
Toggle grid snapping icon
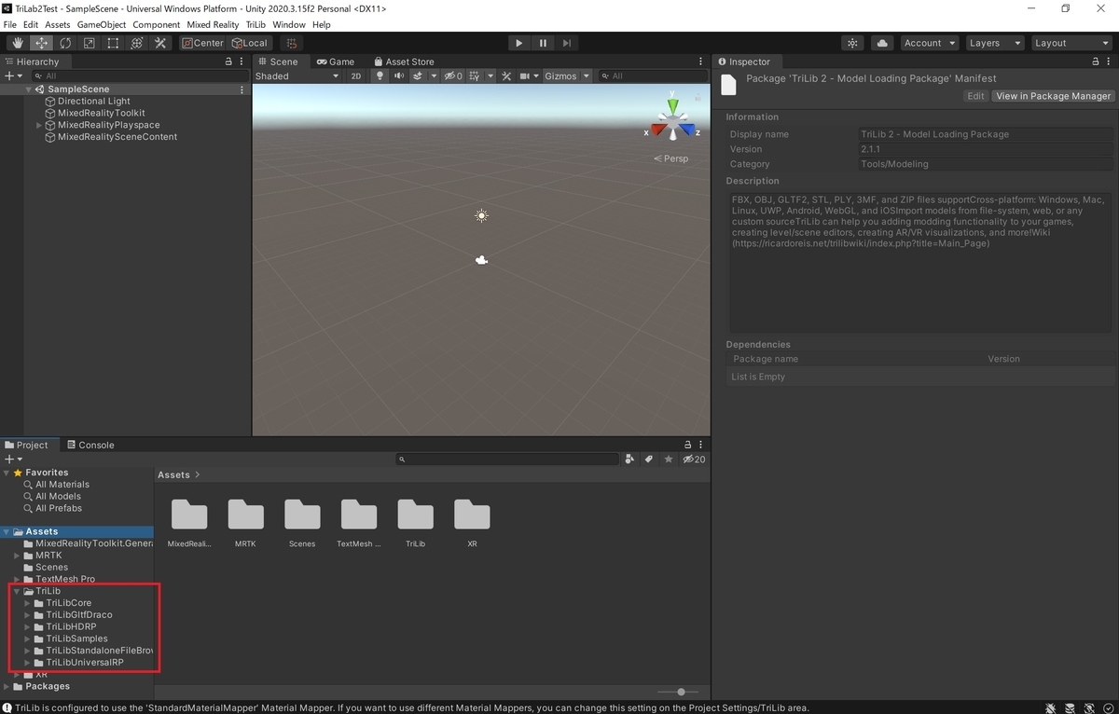(x=291, y=43)
